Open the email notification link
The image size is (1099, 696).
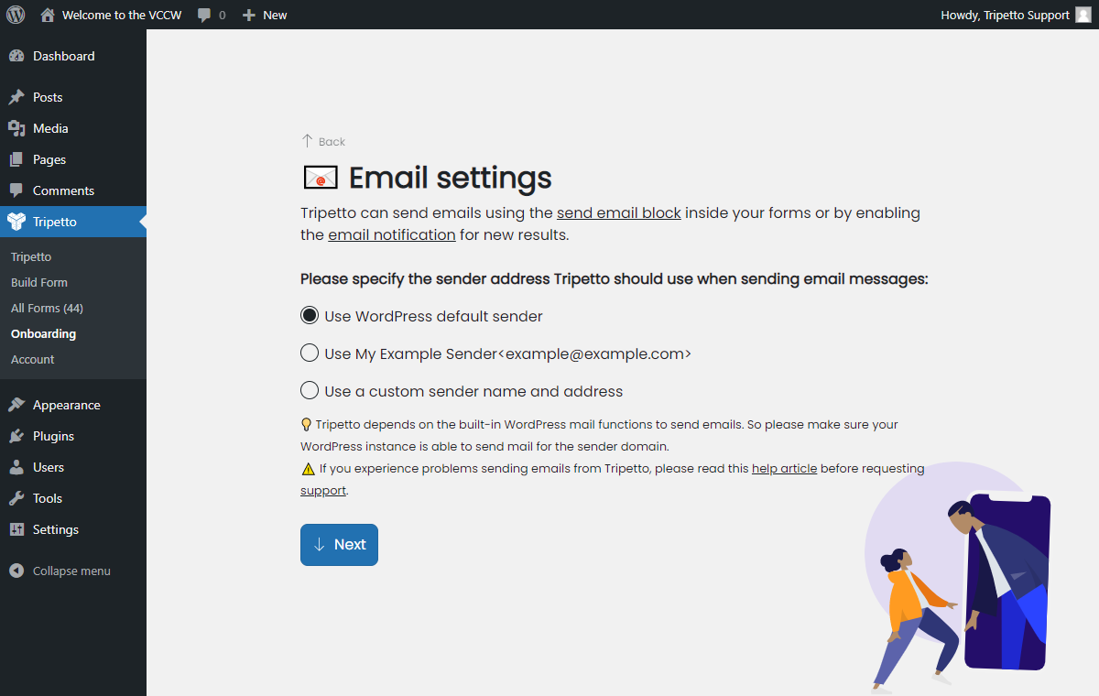click(x=392, y=234)
